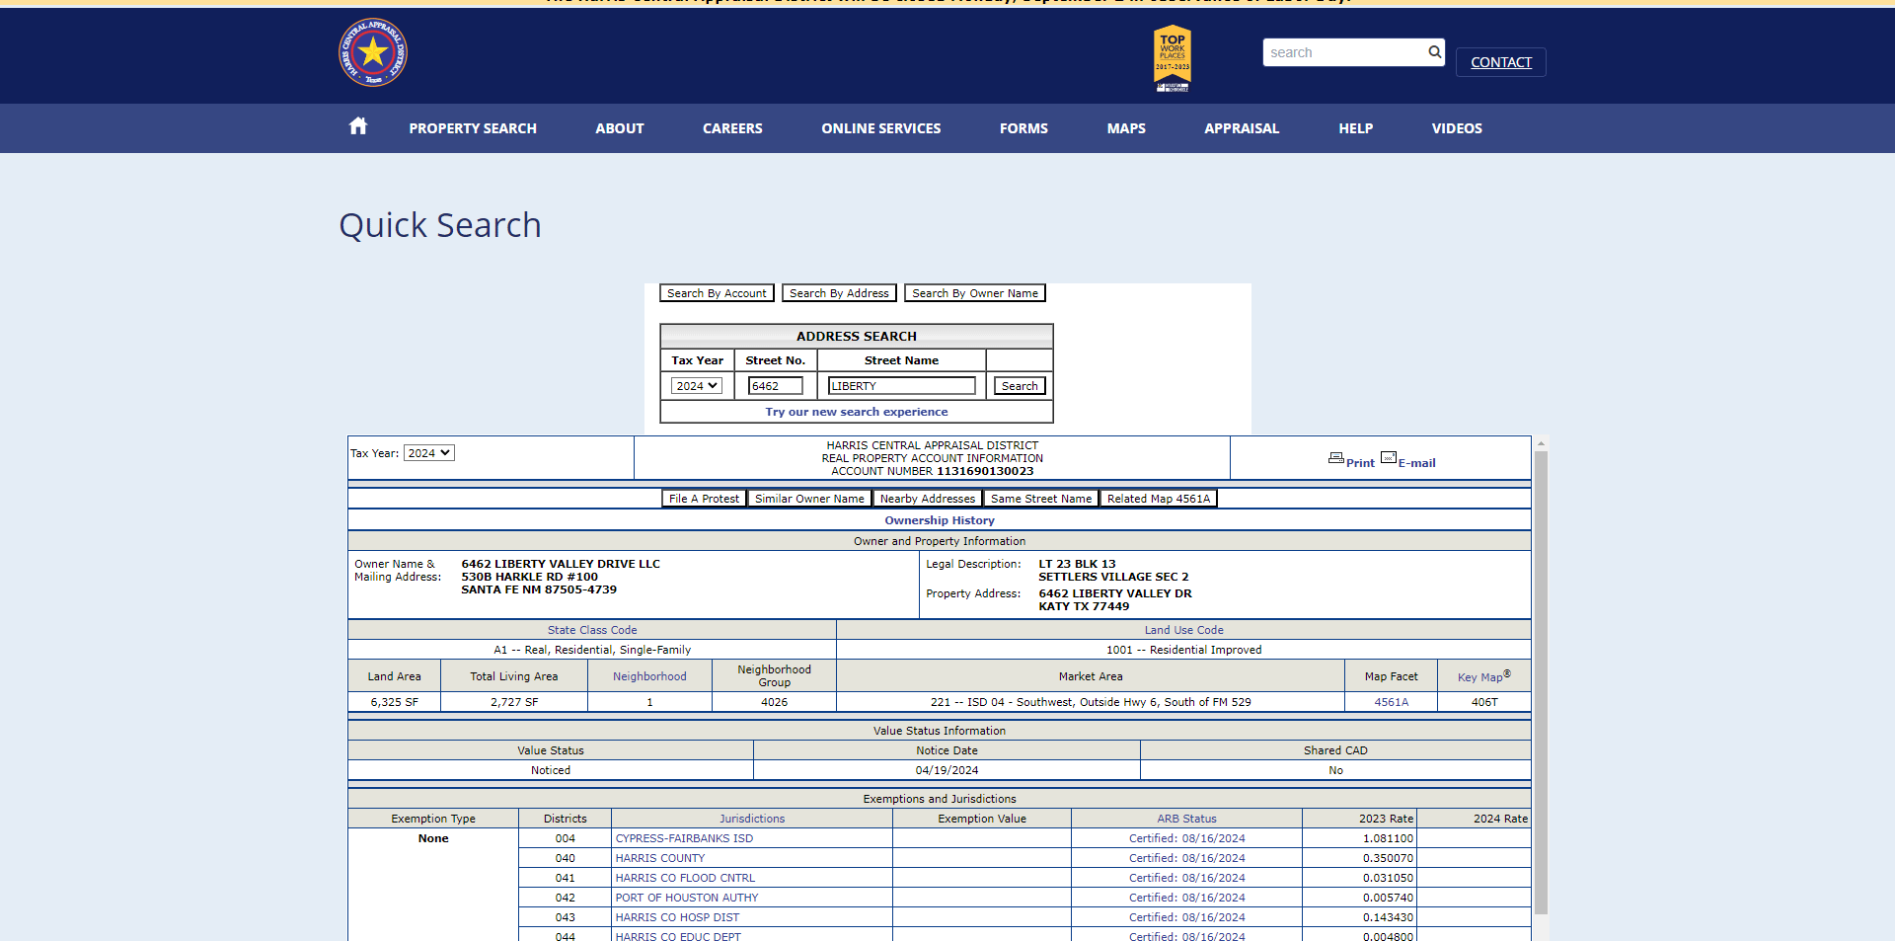The width and height of the screenshot is (1895, 941).
Task: Open HARRIS COUNTY jurisdiction link
Action: [660, 858]
